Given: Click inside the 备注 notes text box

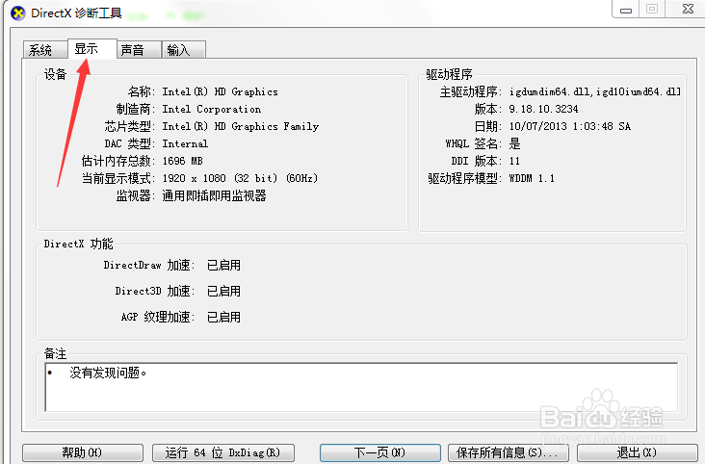Looking at the screenshot, I should click(361, 387).
